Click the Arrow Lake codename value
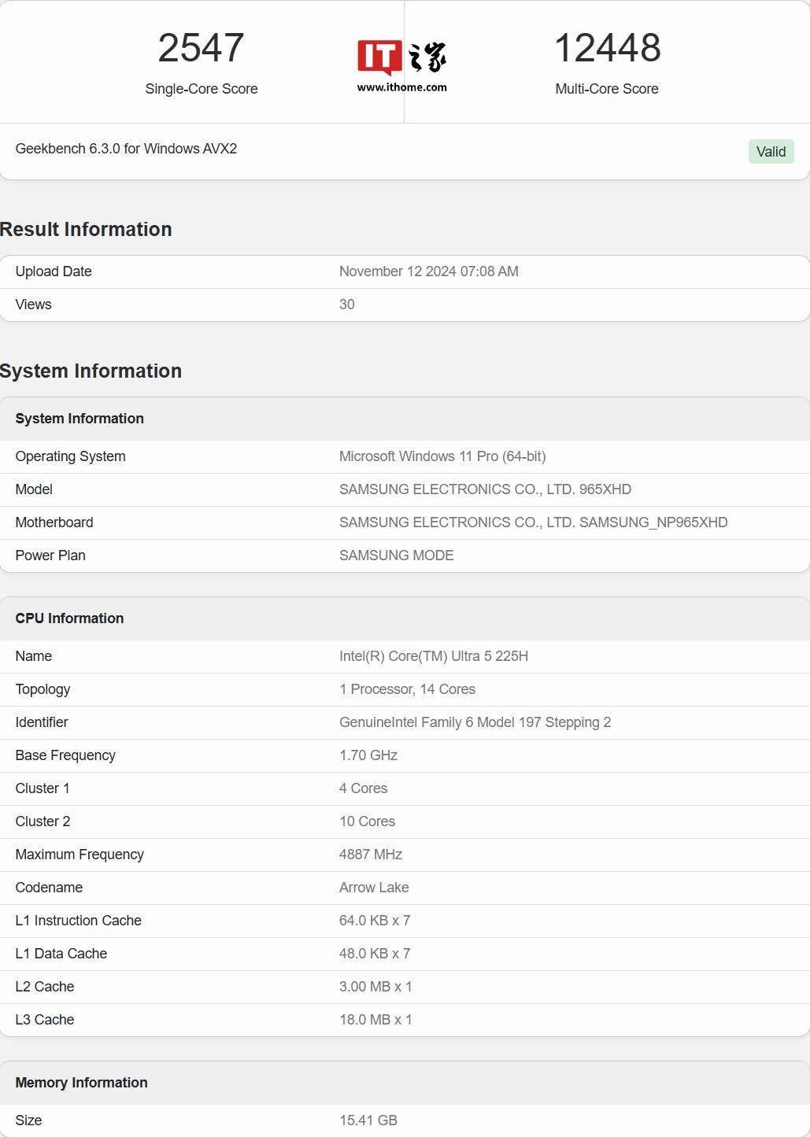The image size is (810, 1137). (373, 888)
